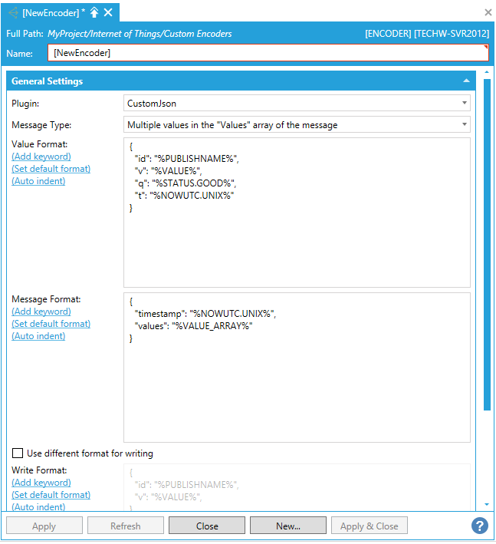The image size is (496, 544).
Task: Expand the Message Type dropdown
Action: click(297, 124)
